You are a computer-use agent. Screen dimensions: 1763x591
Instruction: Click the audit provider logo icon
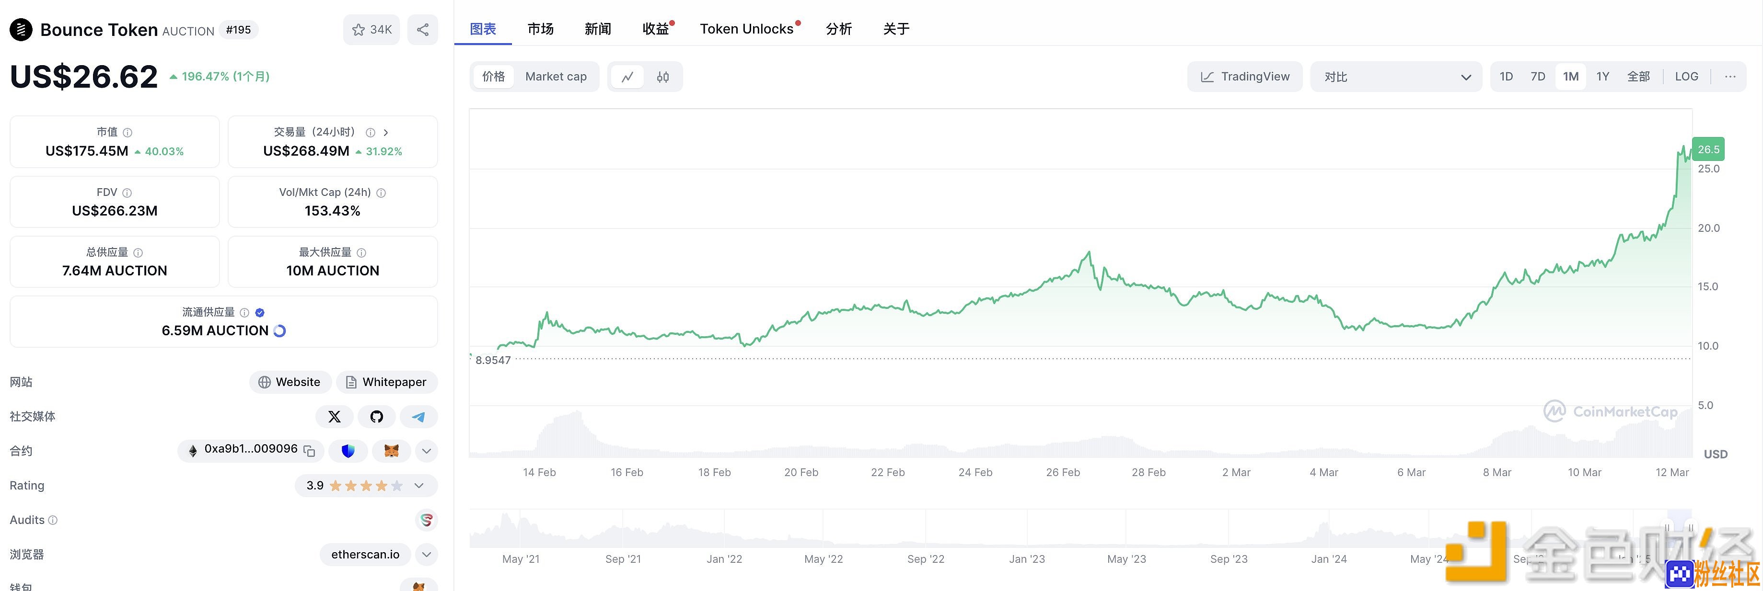pos(427,521)
